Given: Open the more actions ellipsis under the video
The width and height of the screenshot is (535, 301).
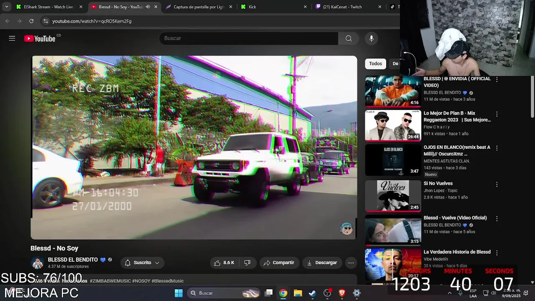Looking at the screenshot, I should tap(351, 263).
